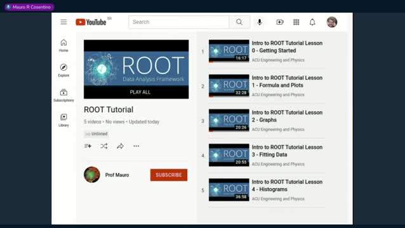Viewport: 405px width, 228px height.
Task: Open notifications bell
Action: click(x=312, y=22)
